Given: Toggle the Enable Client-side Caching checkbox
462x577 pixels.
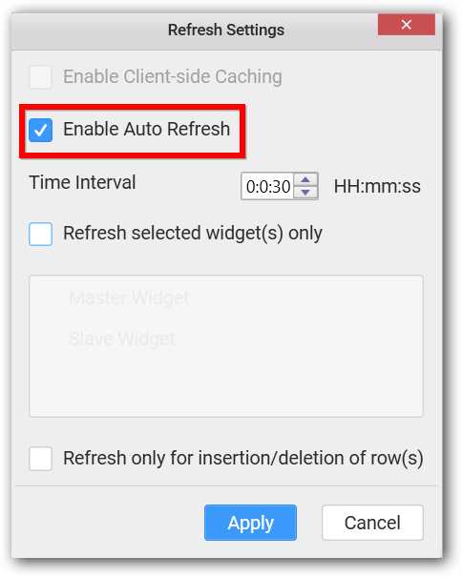Looking at the screenshot, I should 40,77.
